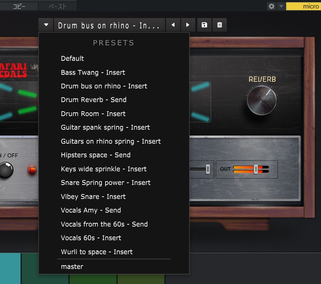The height and width of the screenshot is (284, 321).
Task: Load Guitar spank spring - Insert preset
Action: tap(105, 127)
